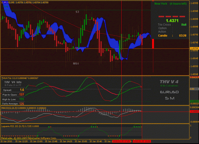The image size is (199, 144).
Task: Click the 03:28 candle timer value
Action: (x=183, y=35)
